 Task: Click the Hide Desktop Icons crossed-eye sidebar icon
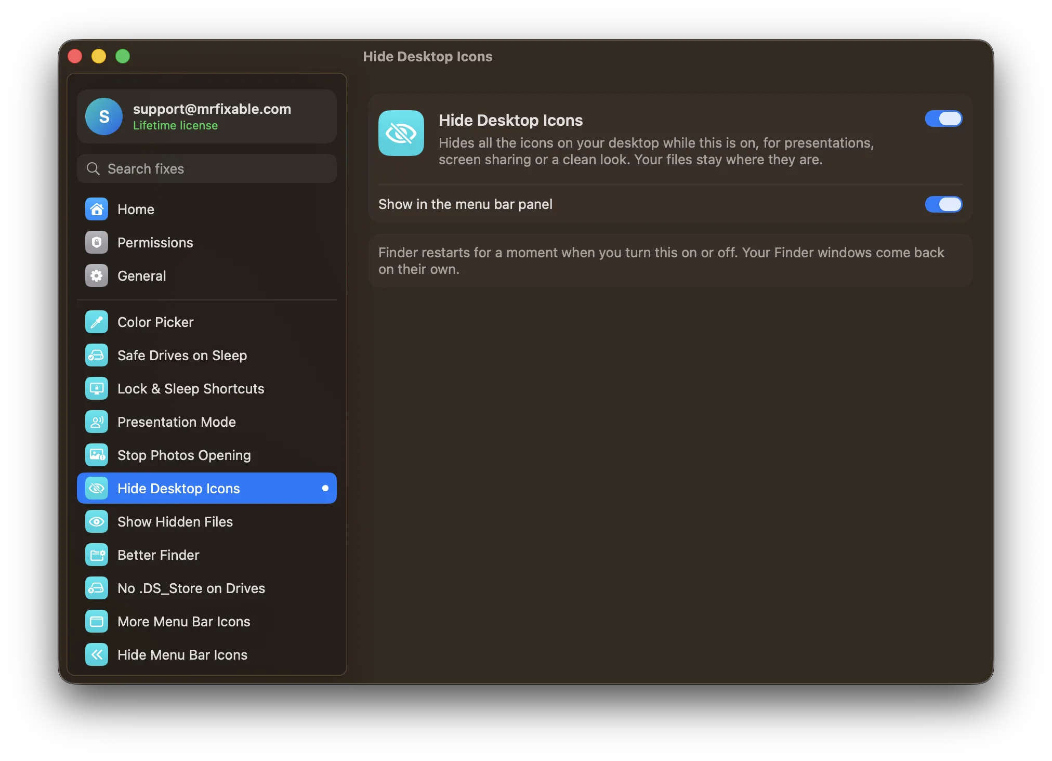click(x=97, y=488)
